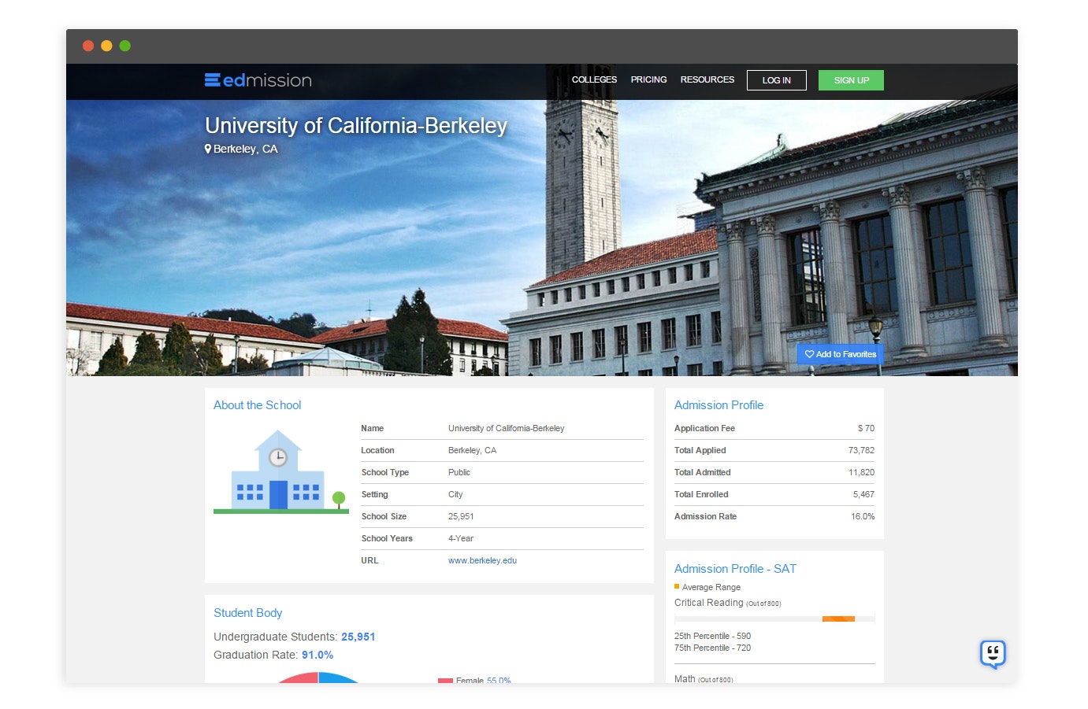Click the map pin next to Berkeley, CA
Image resolution: width=1088 pixels, height=709 pixels.
click(208, 149)
